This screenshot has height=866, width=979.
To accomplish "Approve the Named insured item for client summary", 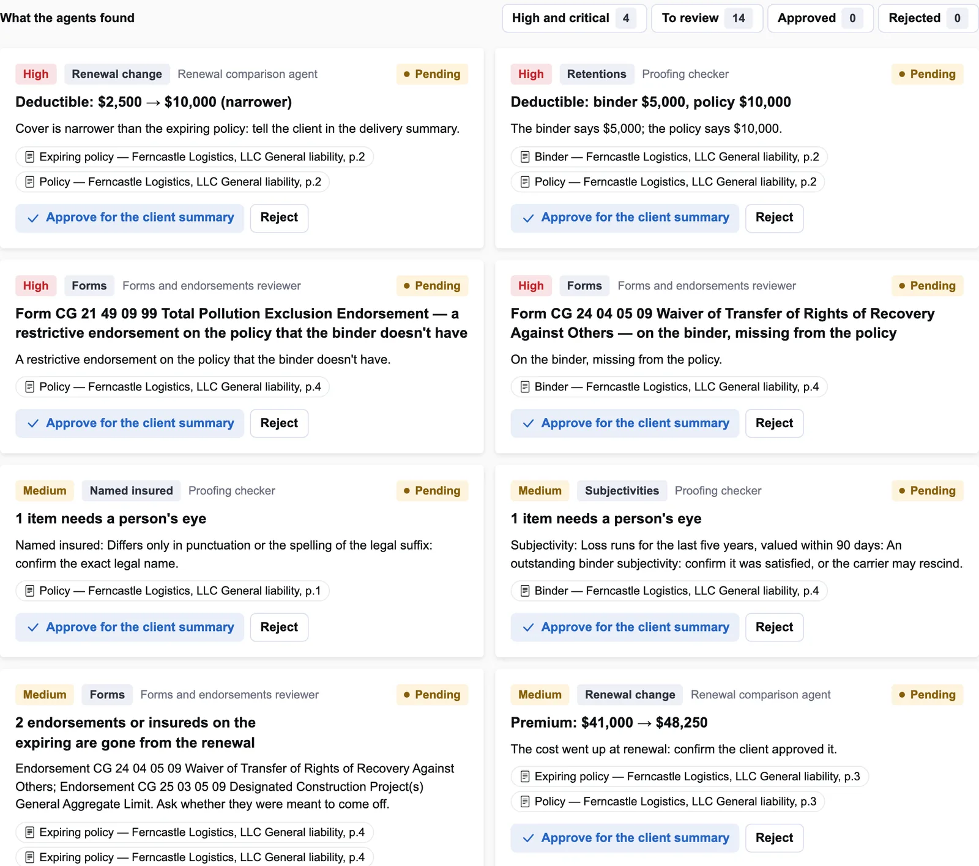I will click(x=130, y=627).
